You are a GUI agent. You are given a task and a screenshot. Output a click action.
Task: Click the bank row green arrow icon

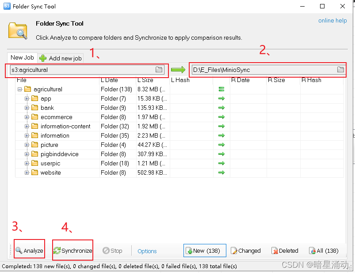(x=221, y=108)
